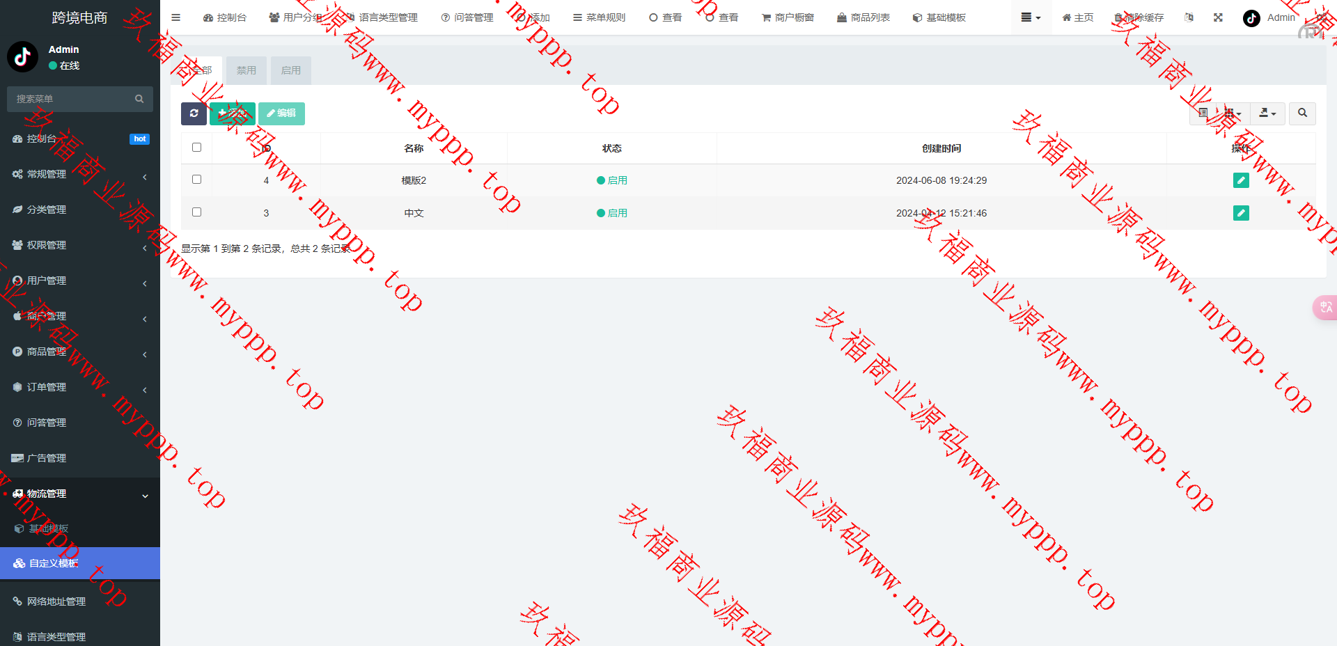The height and width of the screenshot is (646, 1337).
Task: Open the table search magnifier icon
Action: point(1301,113)
